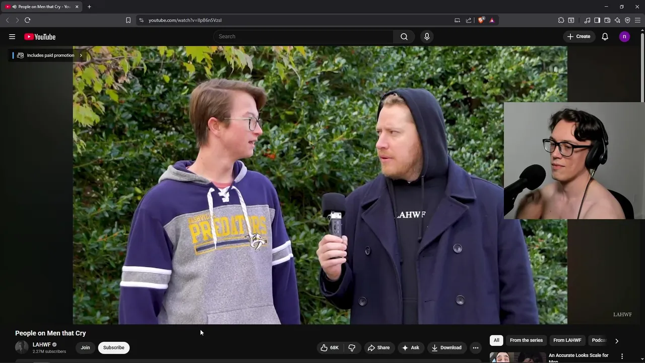Download the video
Viewport: 645px width, 363px height.
pos(446,347)
